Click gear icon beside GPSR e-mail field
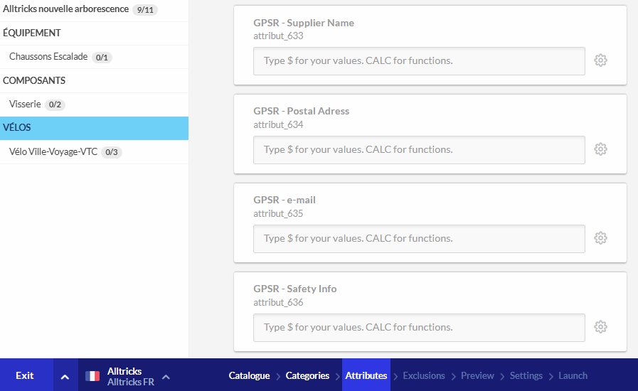638x391 pixels. 600,238
